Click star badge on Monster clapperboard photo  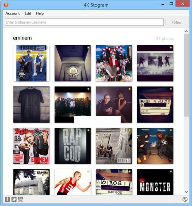click(171, 89)
